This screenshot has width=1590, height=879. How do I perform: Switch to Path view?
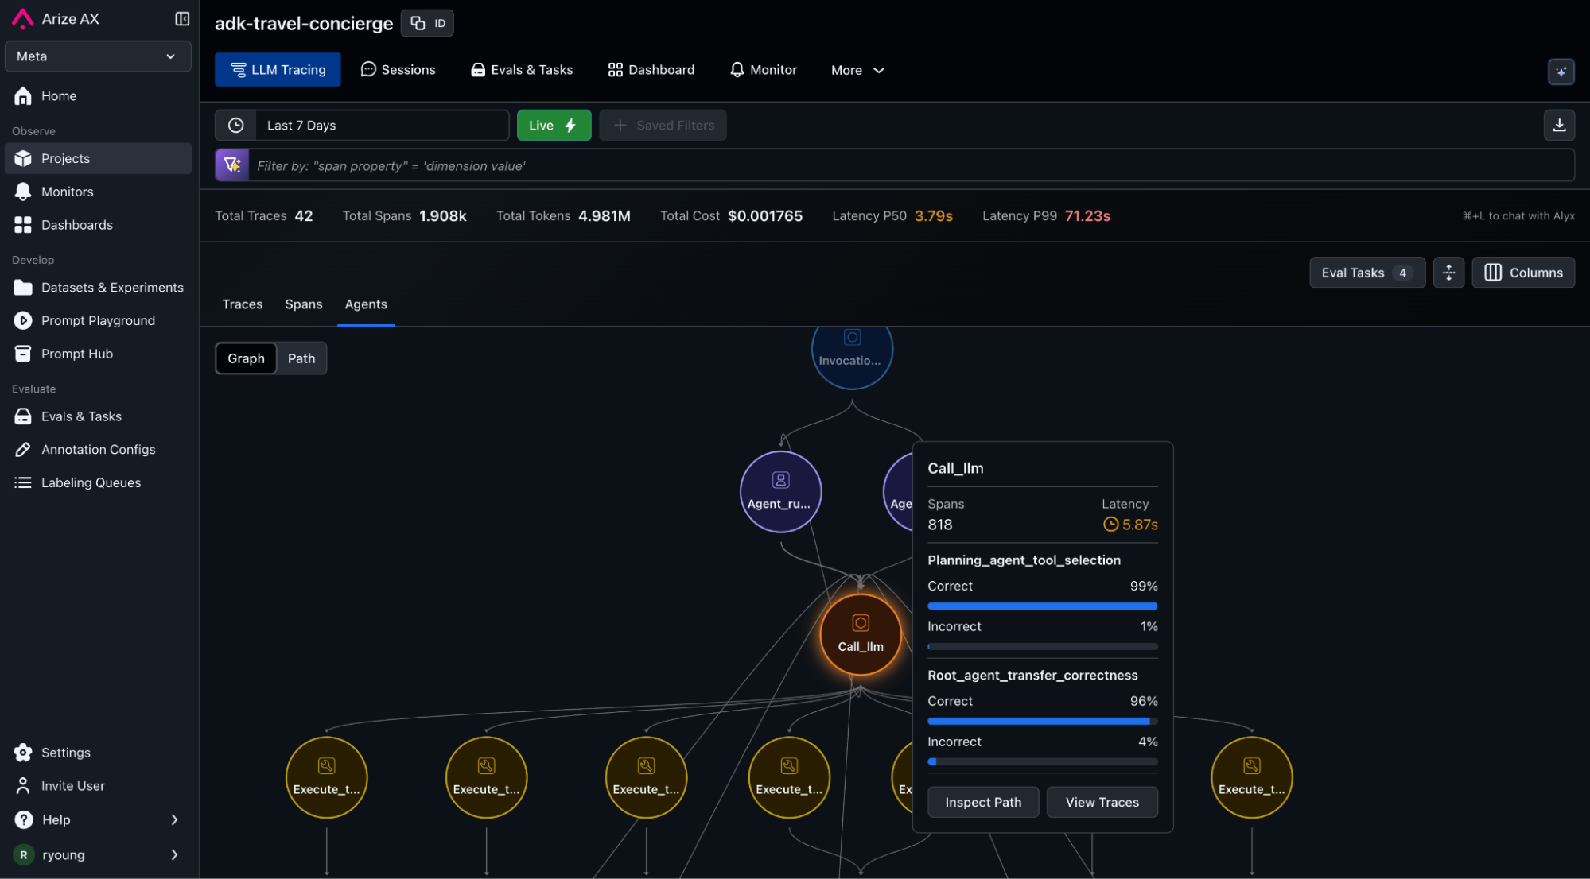[x=301, y=358]
